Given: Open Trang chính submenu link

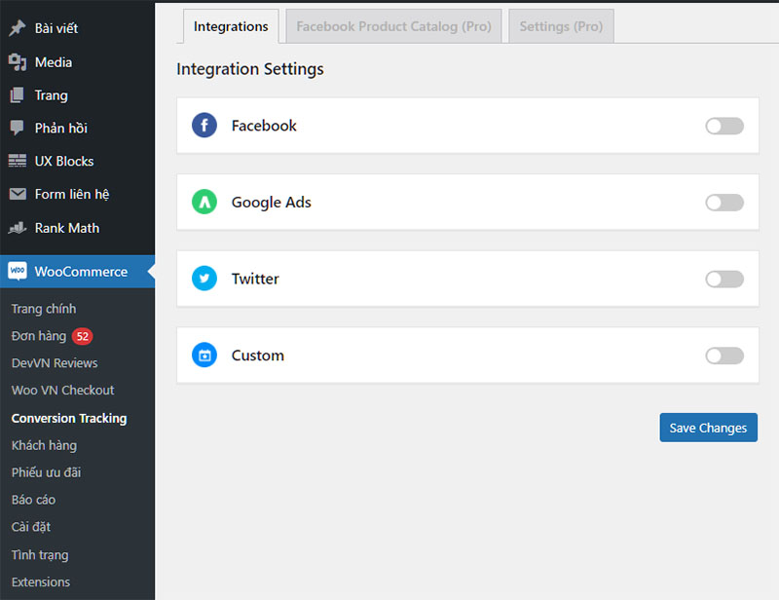Looking at the screenshot, I should [44, 309].
